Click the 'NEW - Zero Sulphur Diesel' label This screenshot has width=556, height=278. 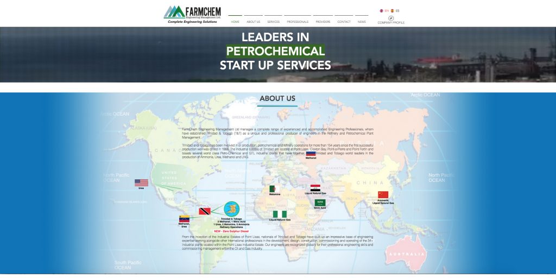click(231, 231)
